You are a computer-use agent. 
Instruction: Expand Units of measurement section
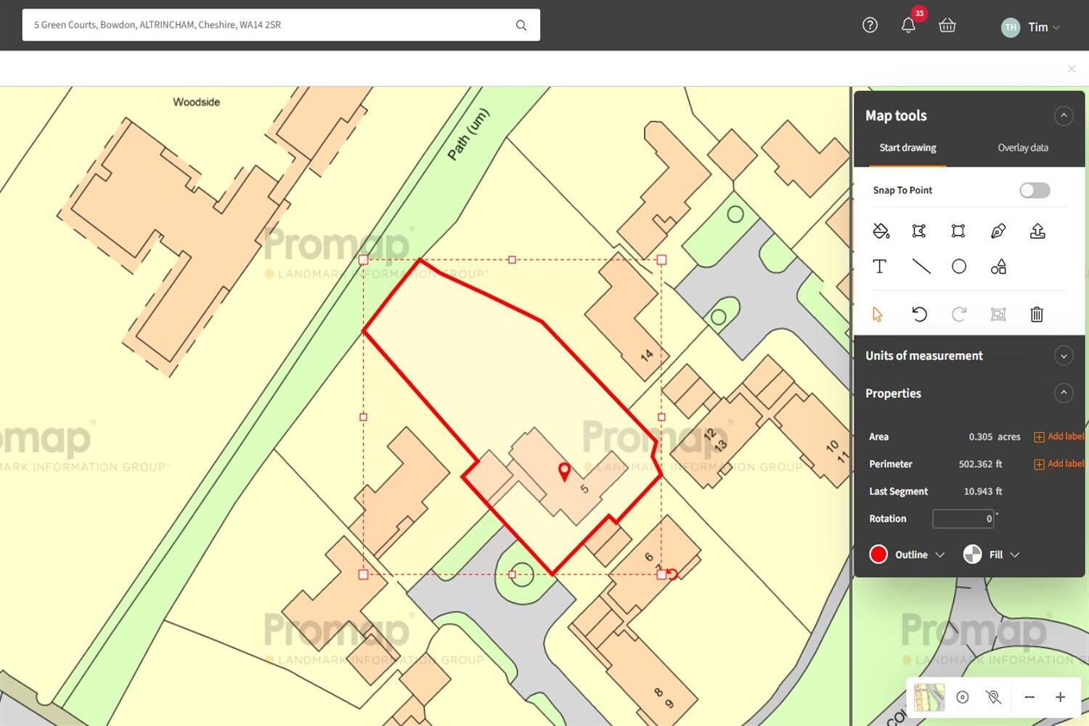(1063, 356)
